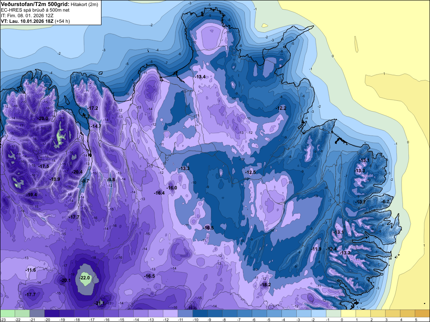This screenshot has height=322, width=430.
Task: Click the -13.2 map value
Action: (x=345, y=253)
